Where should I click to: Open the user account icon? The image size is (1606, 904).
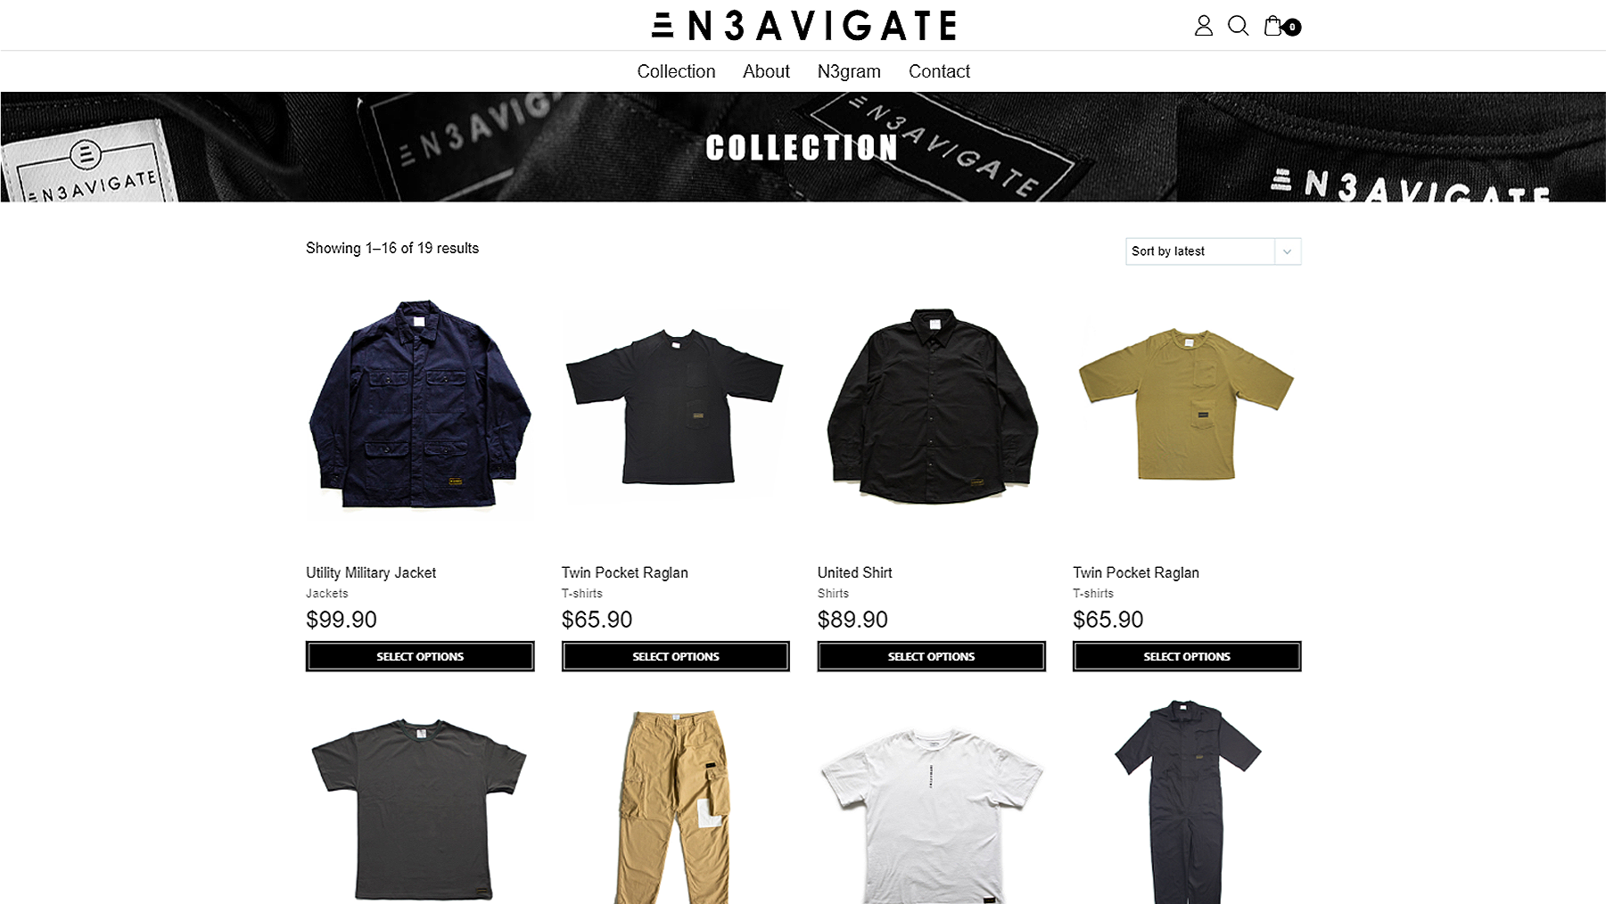coord(1203,26)
